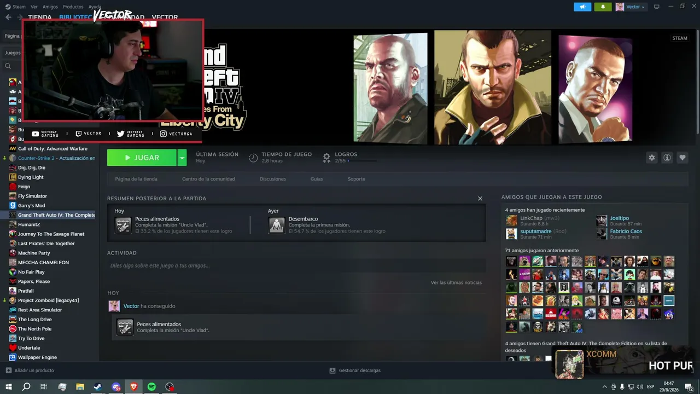Click the Logros progress bar

coord(362,161)
